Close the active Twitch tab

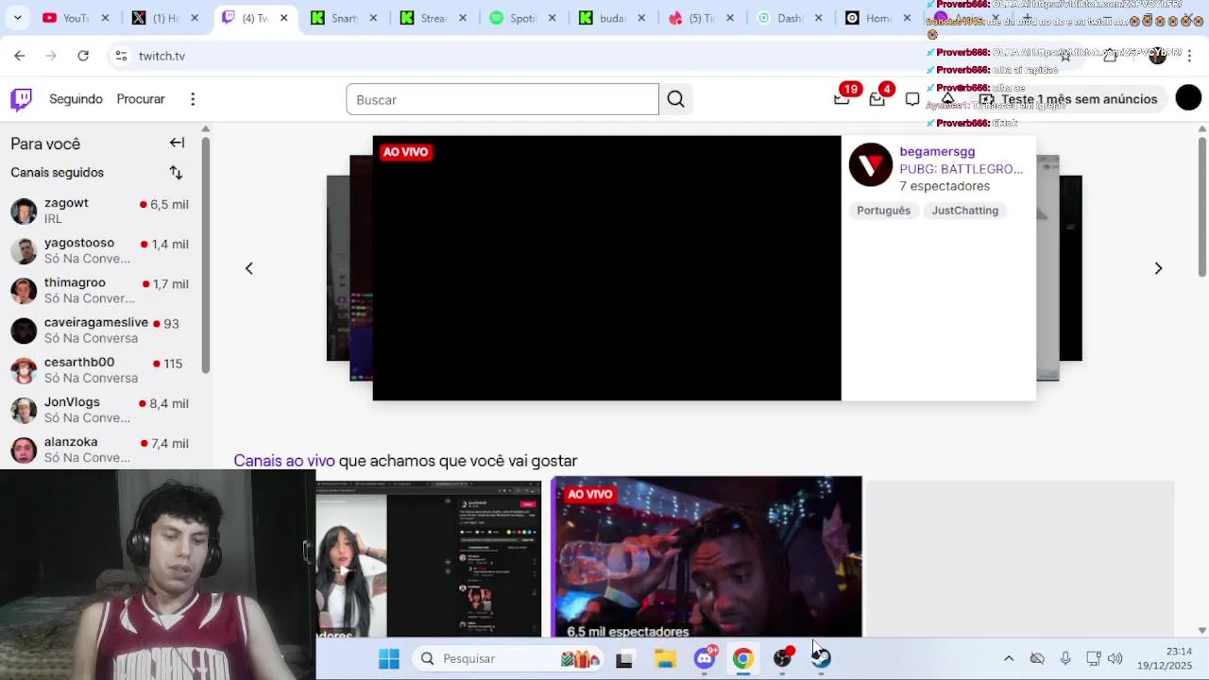[283, 18]
